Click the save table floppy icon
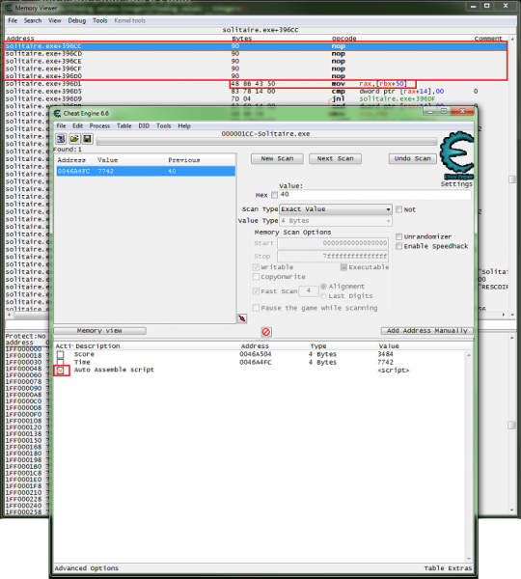The image size is (521, 579). [x=87, y=139]
